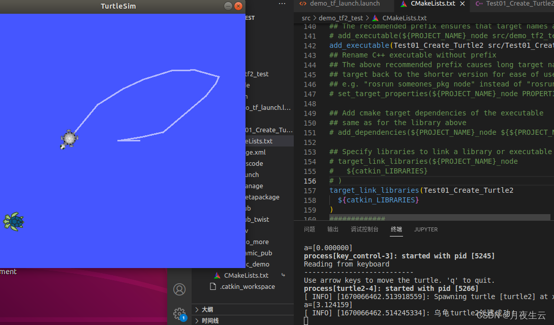Select the highlighted eLists.txt explorer entry
The height and width of the screenshot is (325, 554).
(269, 141)
